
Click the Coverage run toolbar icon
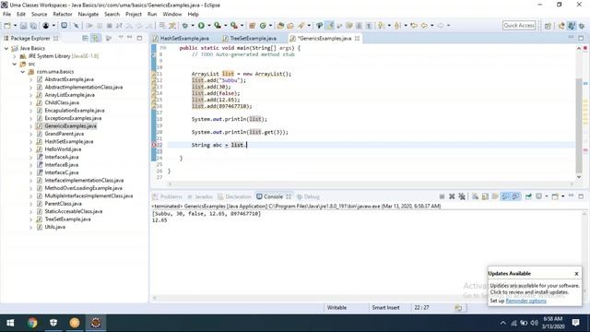[218, 26]
